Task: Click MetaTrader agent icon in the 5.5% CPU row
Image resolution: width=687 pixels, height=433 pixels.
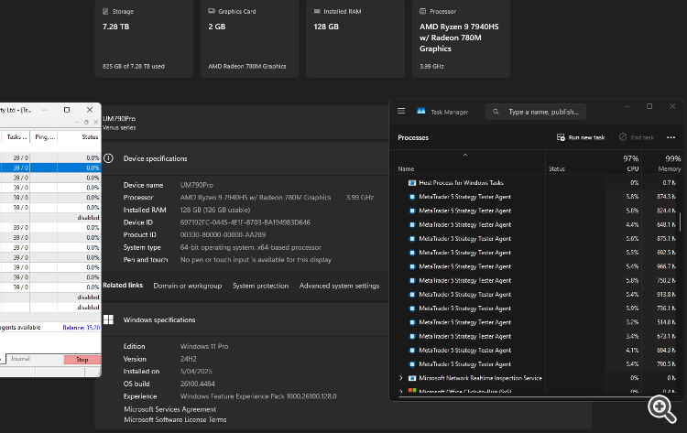Action: point(412,253)
